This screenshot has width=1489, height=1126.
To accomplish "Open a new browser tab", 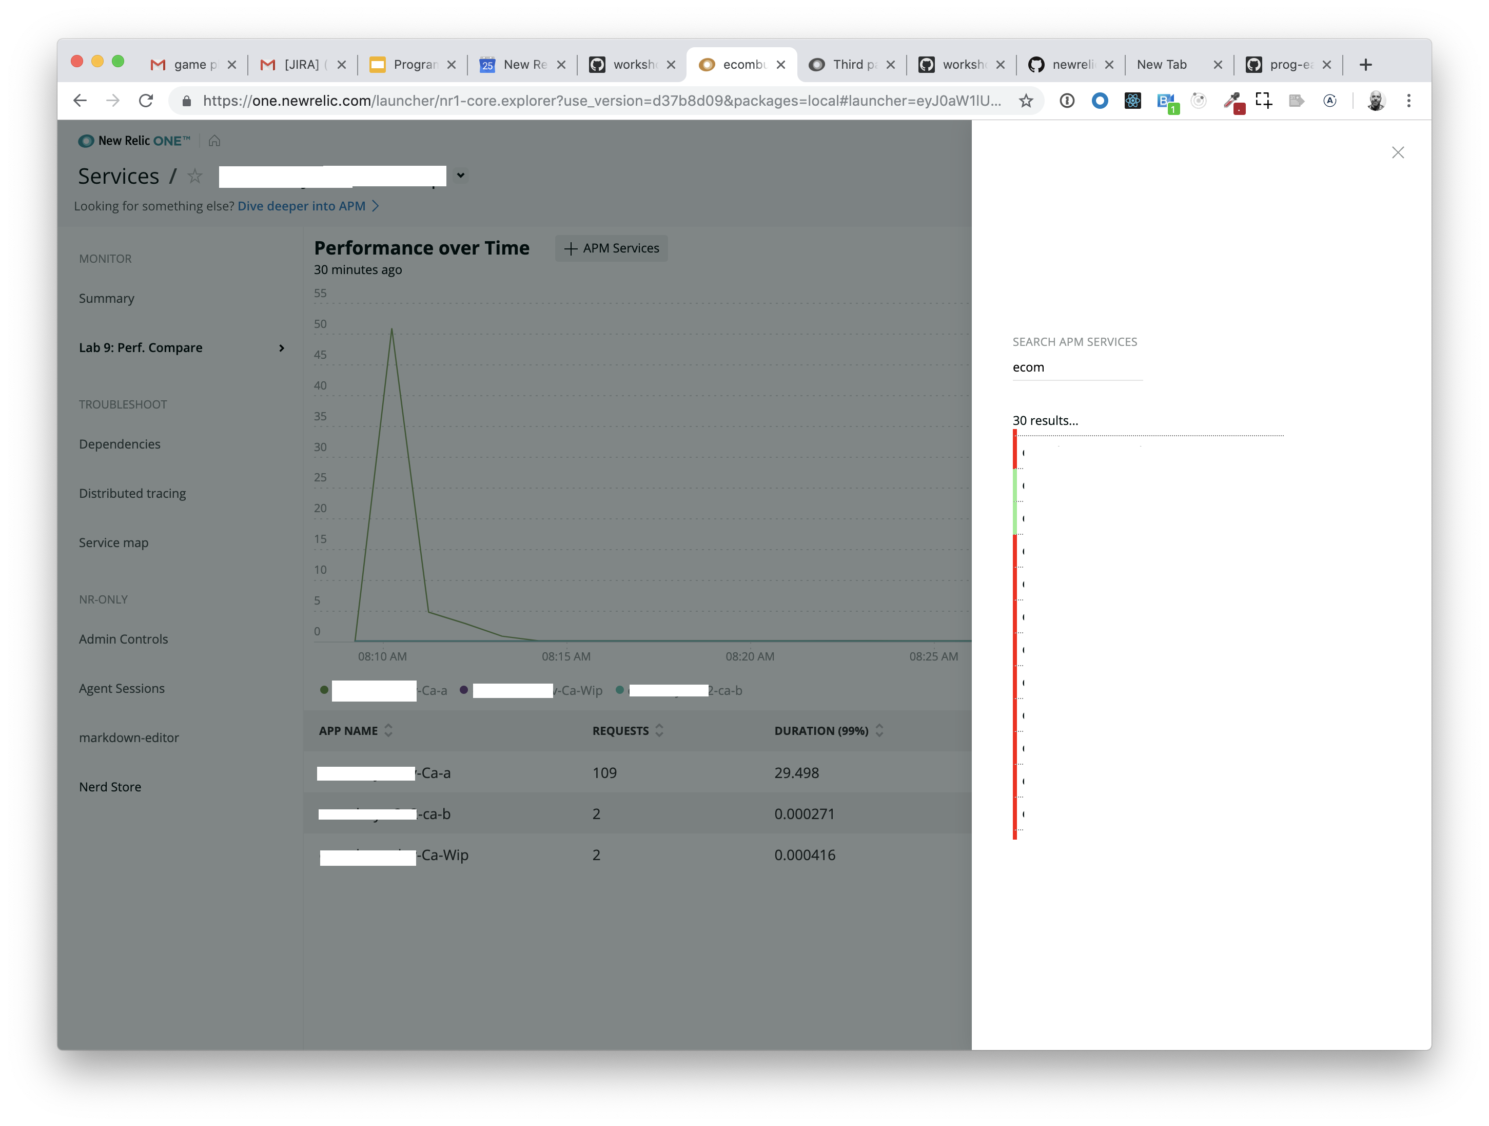I will [x=1365, y=65].
